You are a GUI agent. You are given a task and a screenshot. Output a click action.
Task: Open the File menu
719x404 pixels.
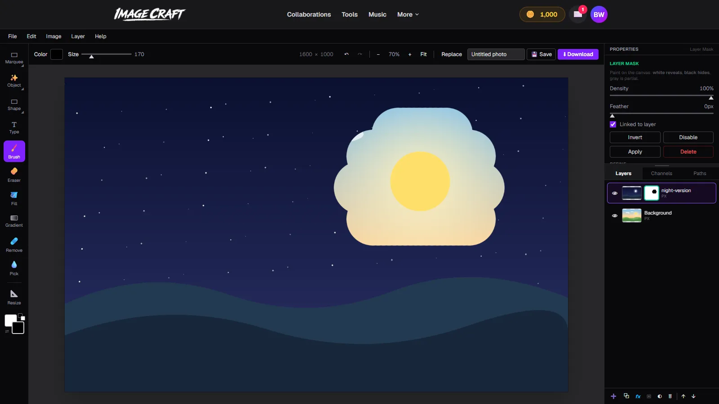point(13,36)
